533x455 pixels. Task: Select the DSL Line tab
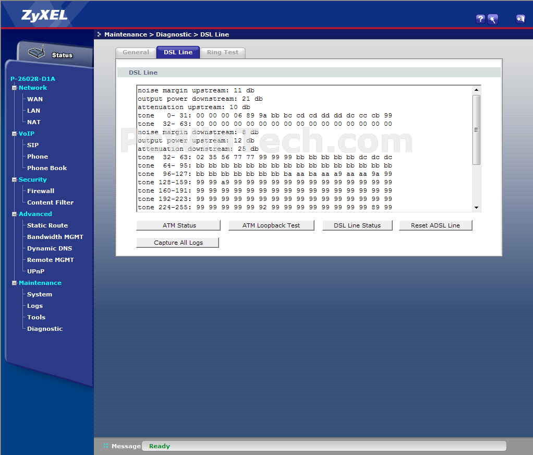coord(178,52)
